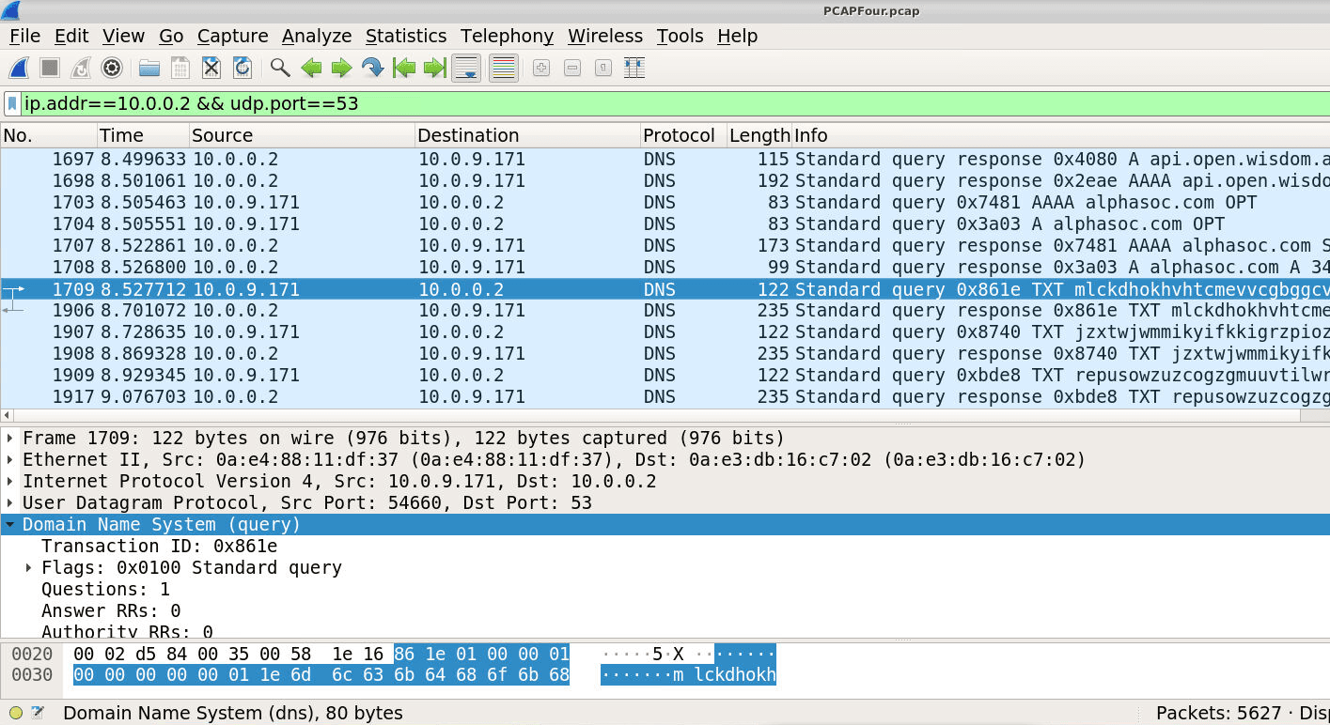
Task: Select packet 1708 in the list
Action: point(665,267)
